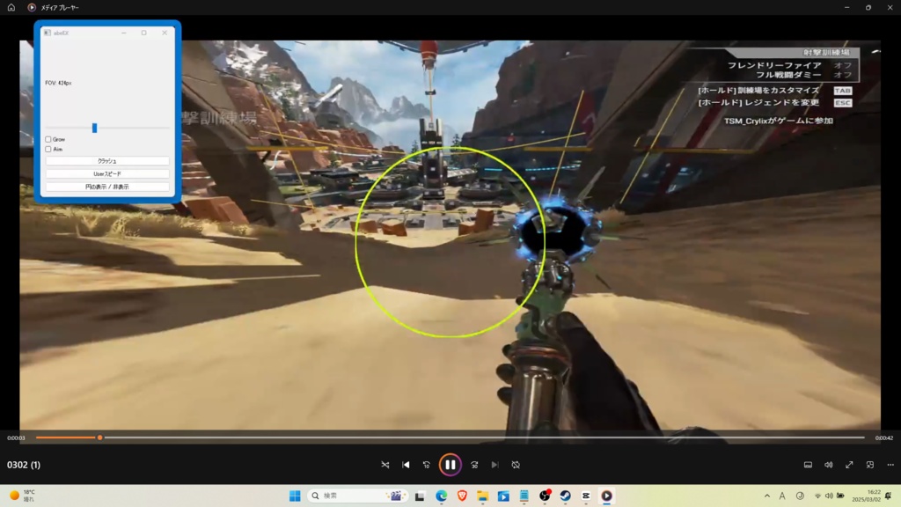
Task: Minimize the Media Player window
Action: tap(847, 7)
